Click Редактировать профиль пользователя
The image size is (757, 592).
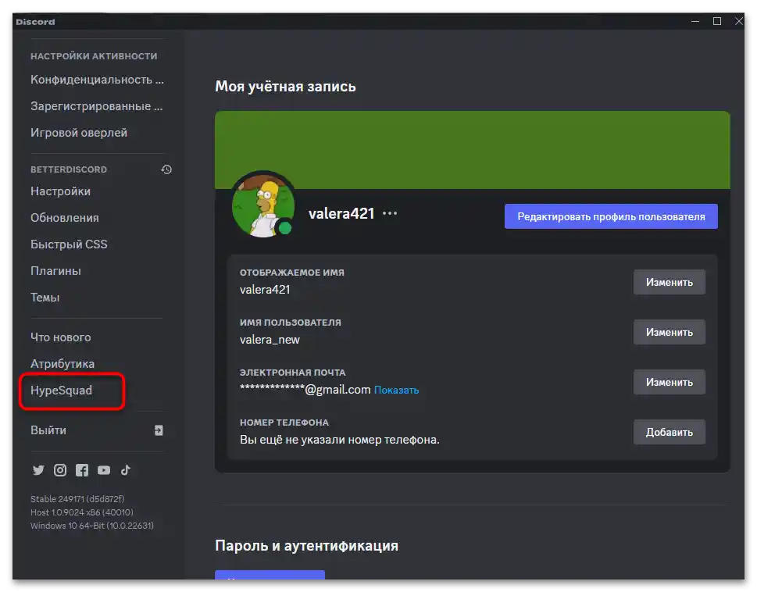coord(611,216)
